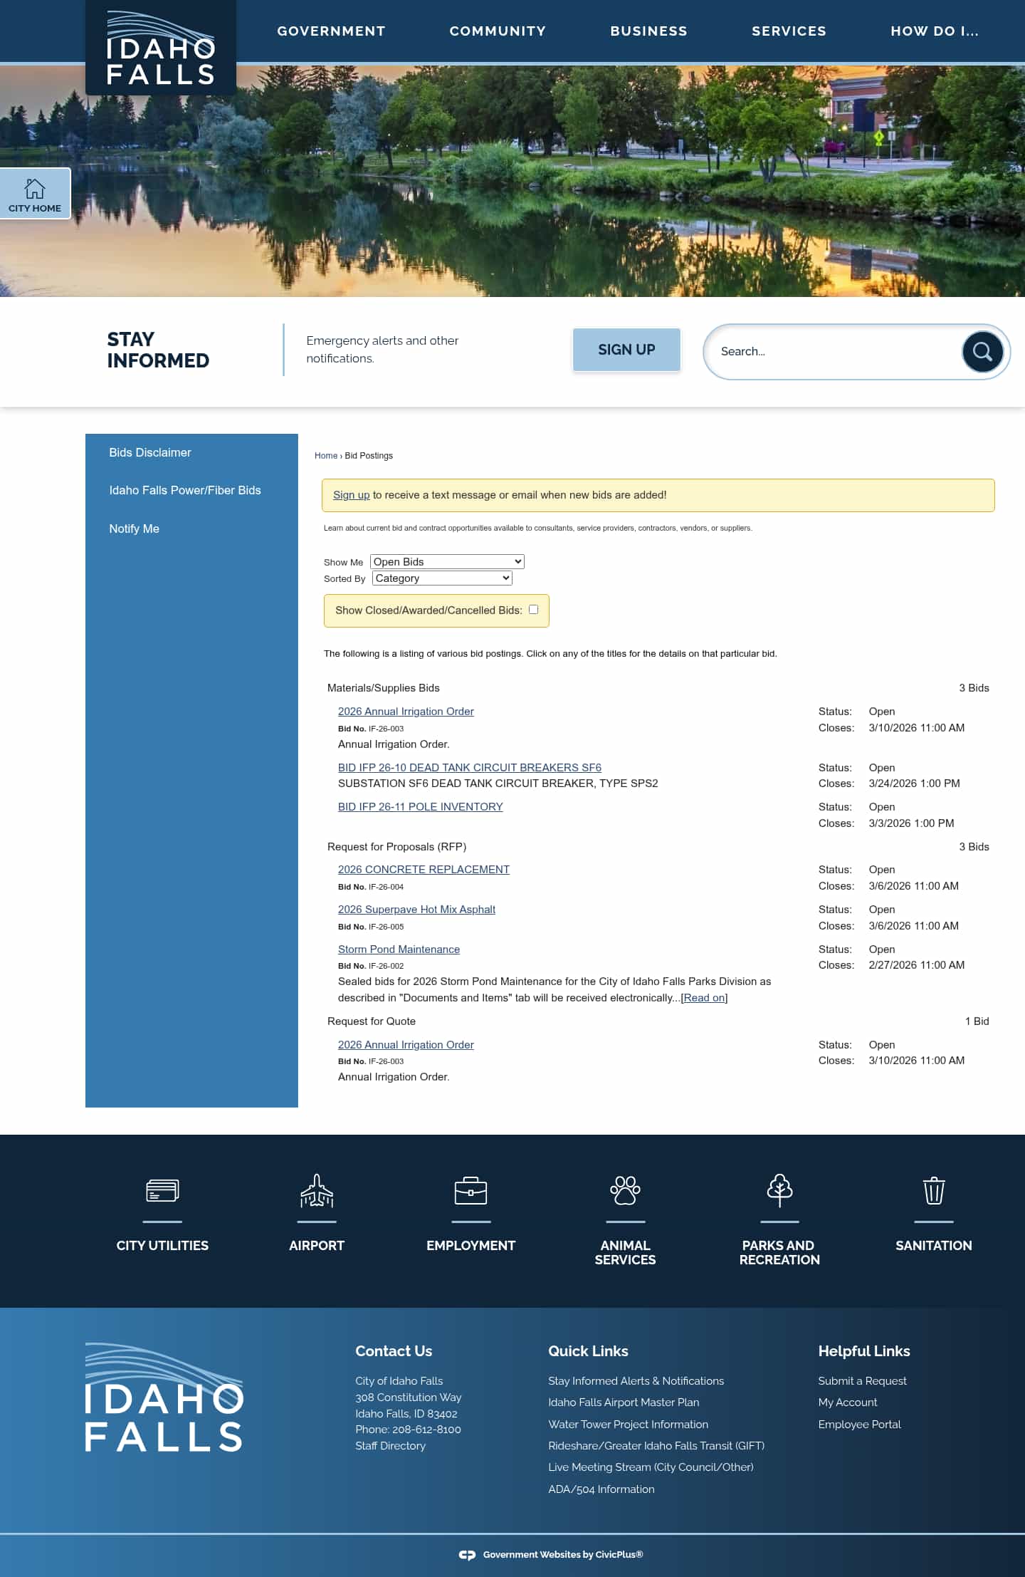Open the Government menu

pyautogui.click(x=332, y=31)
